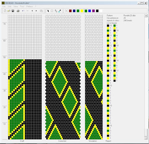Activate the color pipette tool
The image size is (149, 144).
pyautogui.click(x=60, y=11)
